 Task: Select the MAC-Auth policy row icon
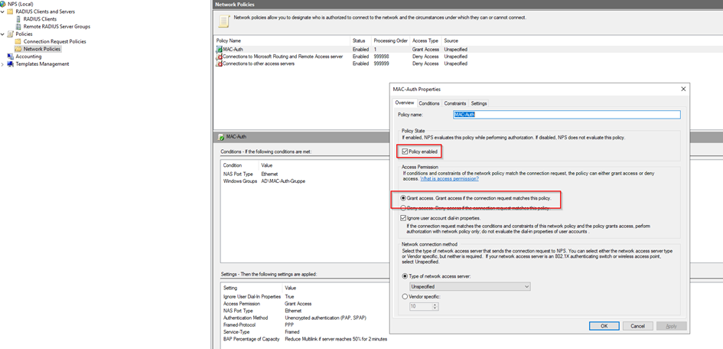coord(219,50)
